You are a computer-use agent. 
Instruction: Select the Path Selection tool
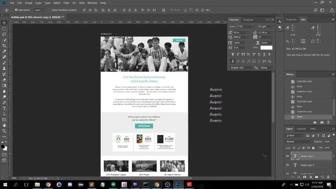click(x=4, y=114)
